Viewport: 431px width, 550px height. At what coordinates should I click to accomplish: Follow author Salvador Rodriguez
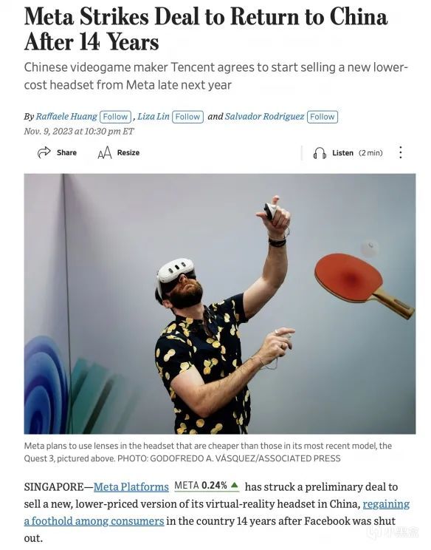pos(322,117)
